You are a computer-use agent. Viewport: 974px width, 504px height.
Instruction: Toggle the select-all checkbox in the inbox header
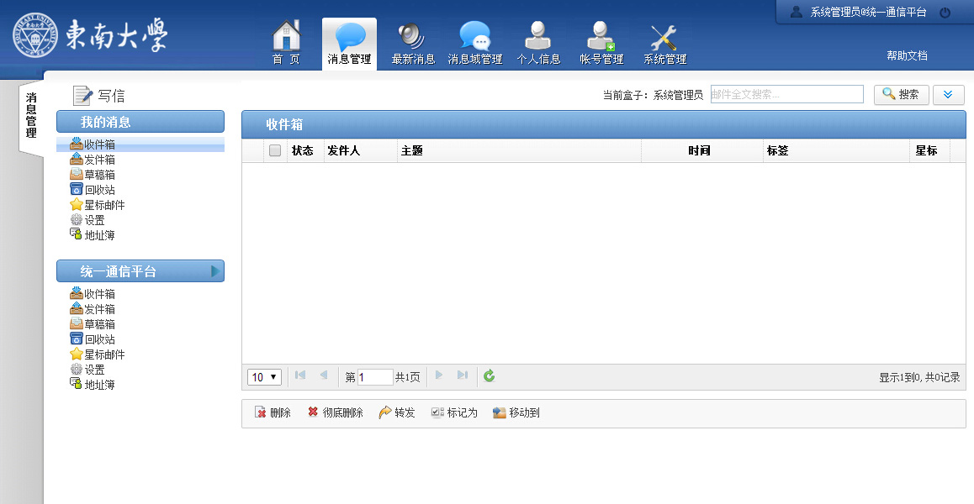point(274,150)
